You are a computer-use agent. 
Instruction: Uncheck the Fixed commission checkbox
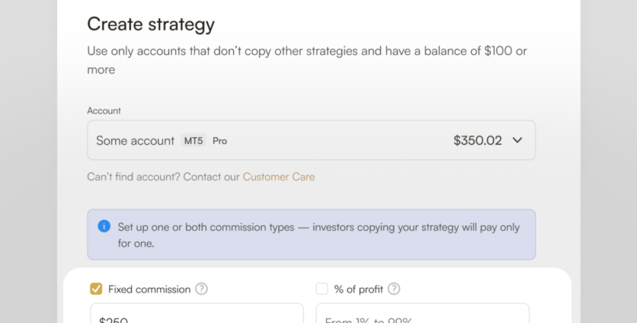point(96,289)
